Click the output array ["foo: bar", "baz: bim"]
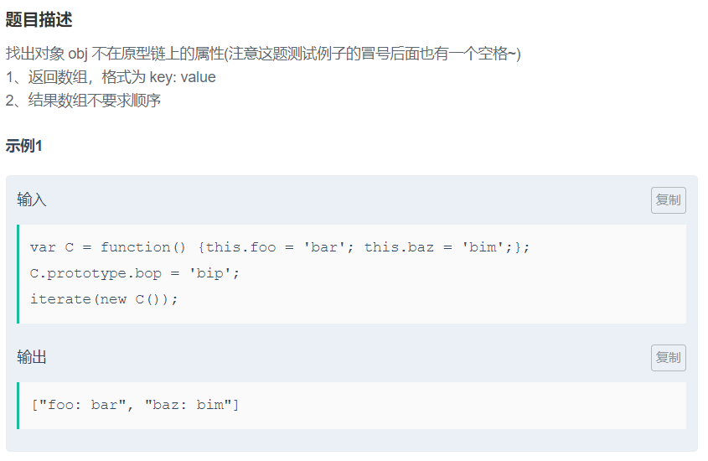Screen dimensions: 708x461 [135, 405]
